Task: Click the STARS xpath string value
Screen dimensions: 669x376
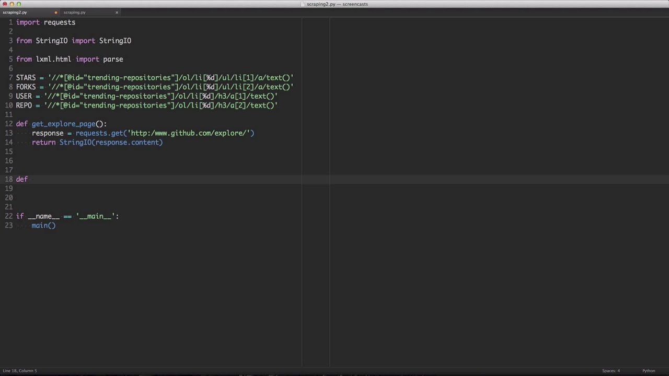Action: [171, 78]
